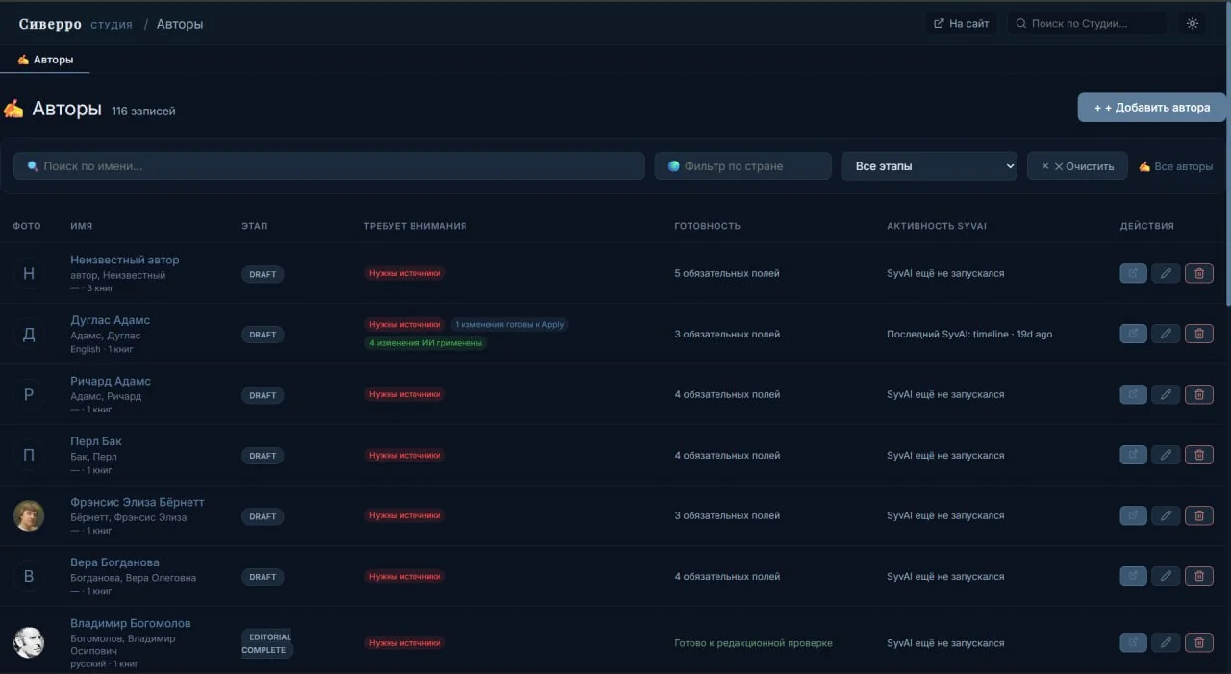
Task: Show Все авторы link
Action: (x=1176, y=166)
